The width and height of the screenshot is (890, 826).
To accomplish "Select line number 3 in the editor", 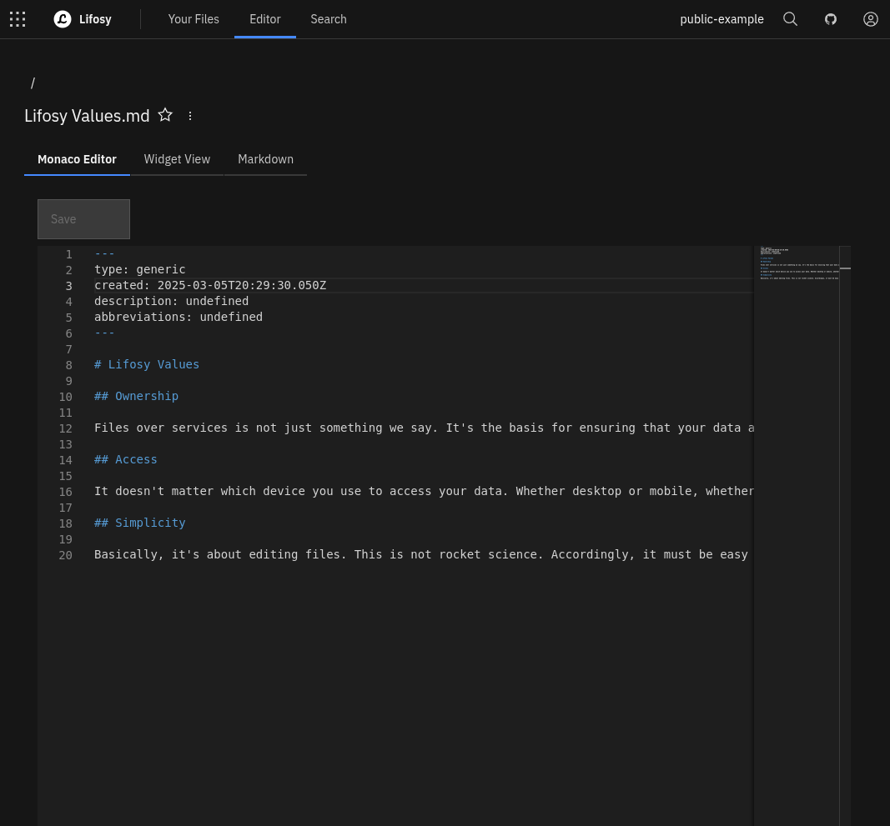I will click(x=68, y=285).
